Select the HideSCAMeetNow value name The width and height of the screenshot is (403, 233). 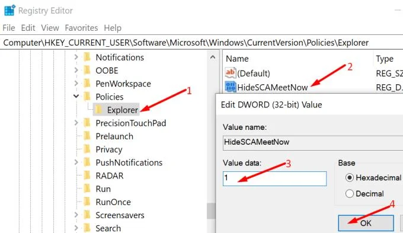click(273, 87)
